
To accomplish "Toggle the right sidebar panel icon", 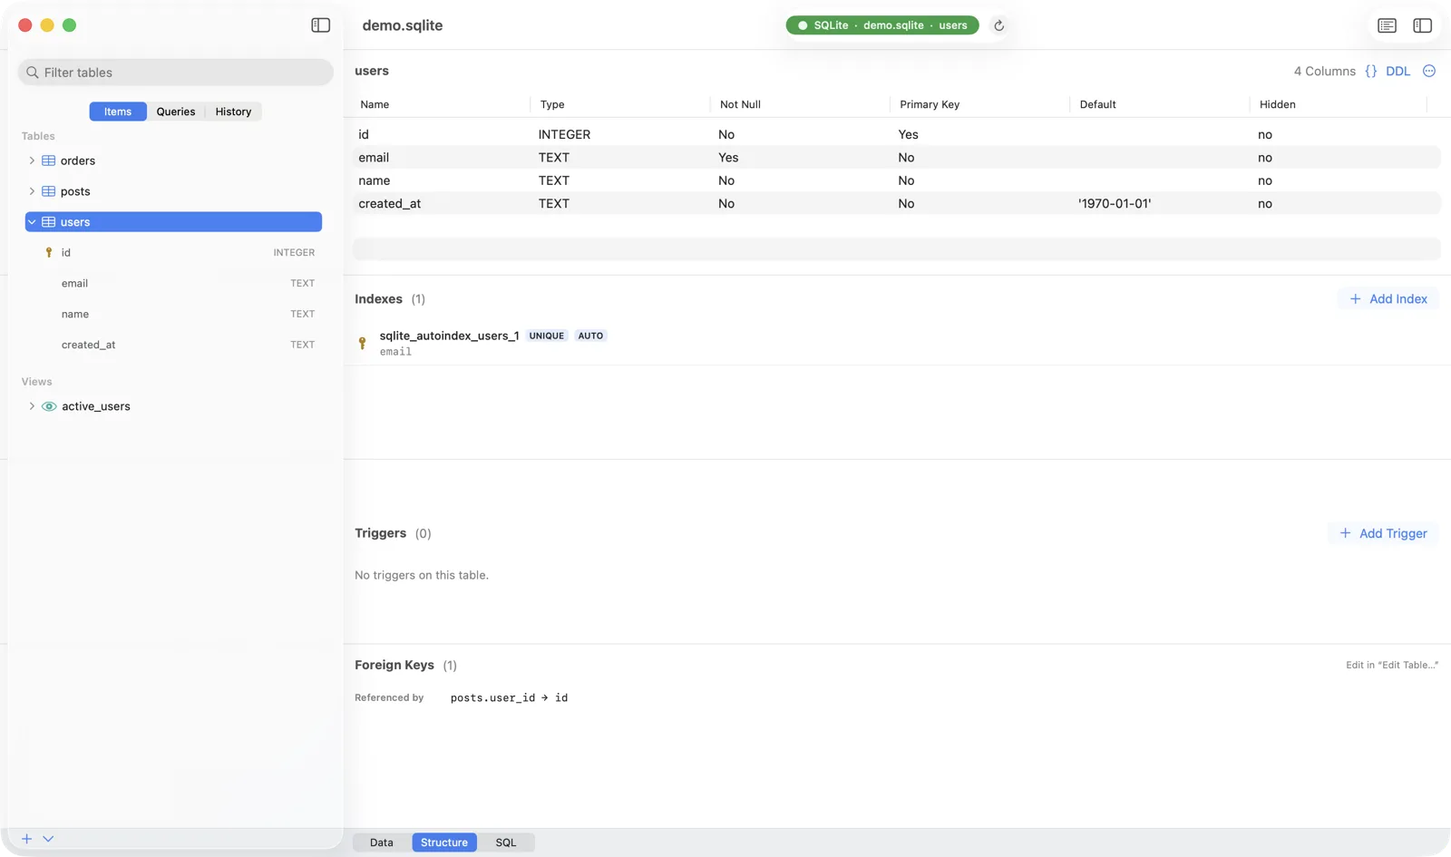I will pos(1423,25).
